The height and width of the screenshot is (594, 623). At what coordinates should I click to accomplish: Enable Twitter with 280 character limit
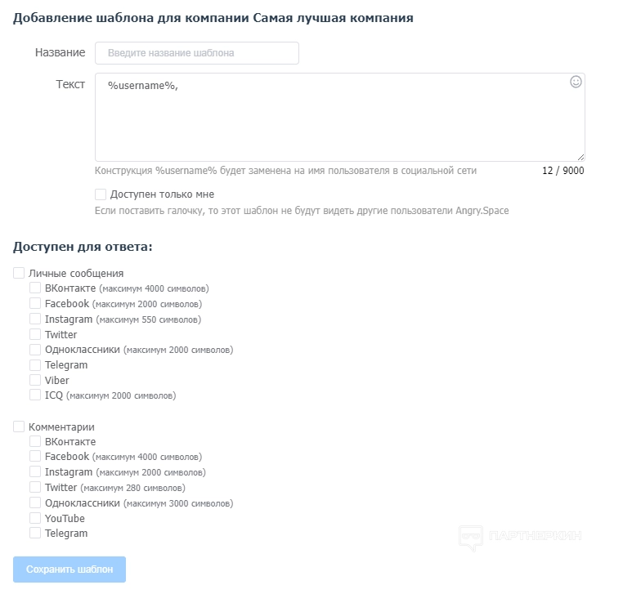pos(35,488)
